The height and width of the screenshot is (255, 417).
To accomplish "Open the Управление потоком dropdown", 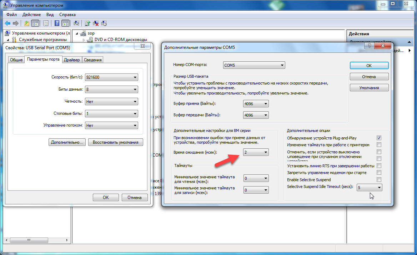I will pos(111,126).
